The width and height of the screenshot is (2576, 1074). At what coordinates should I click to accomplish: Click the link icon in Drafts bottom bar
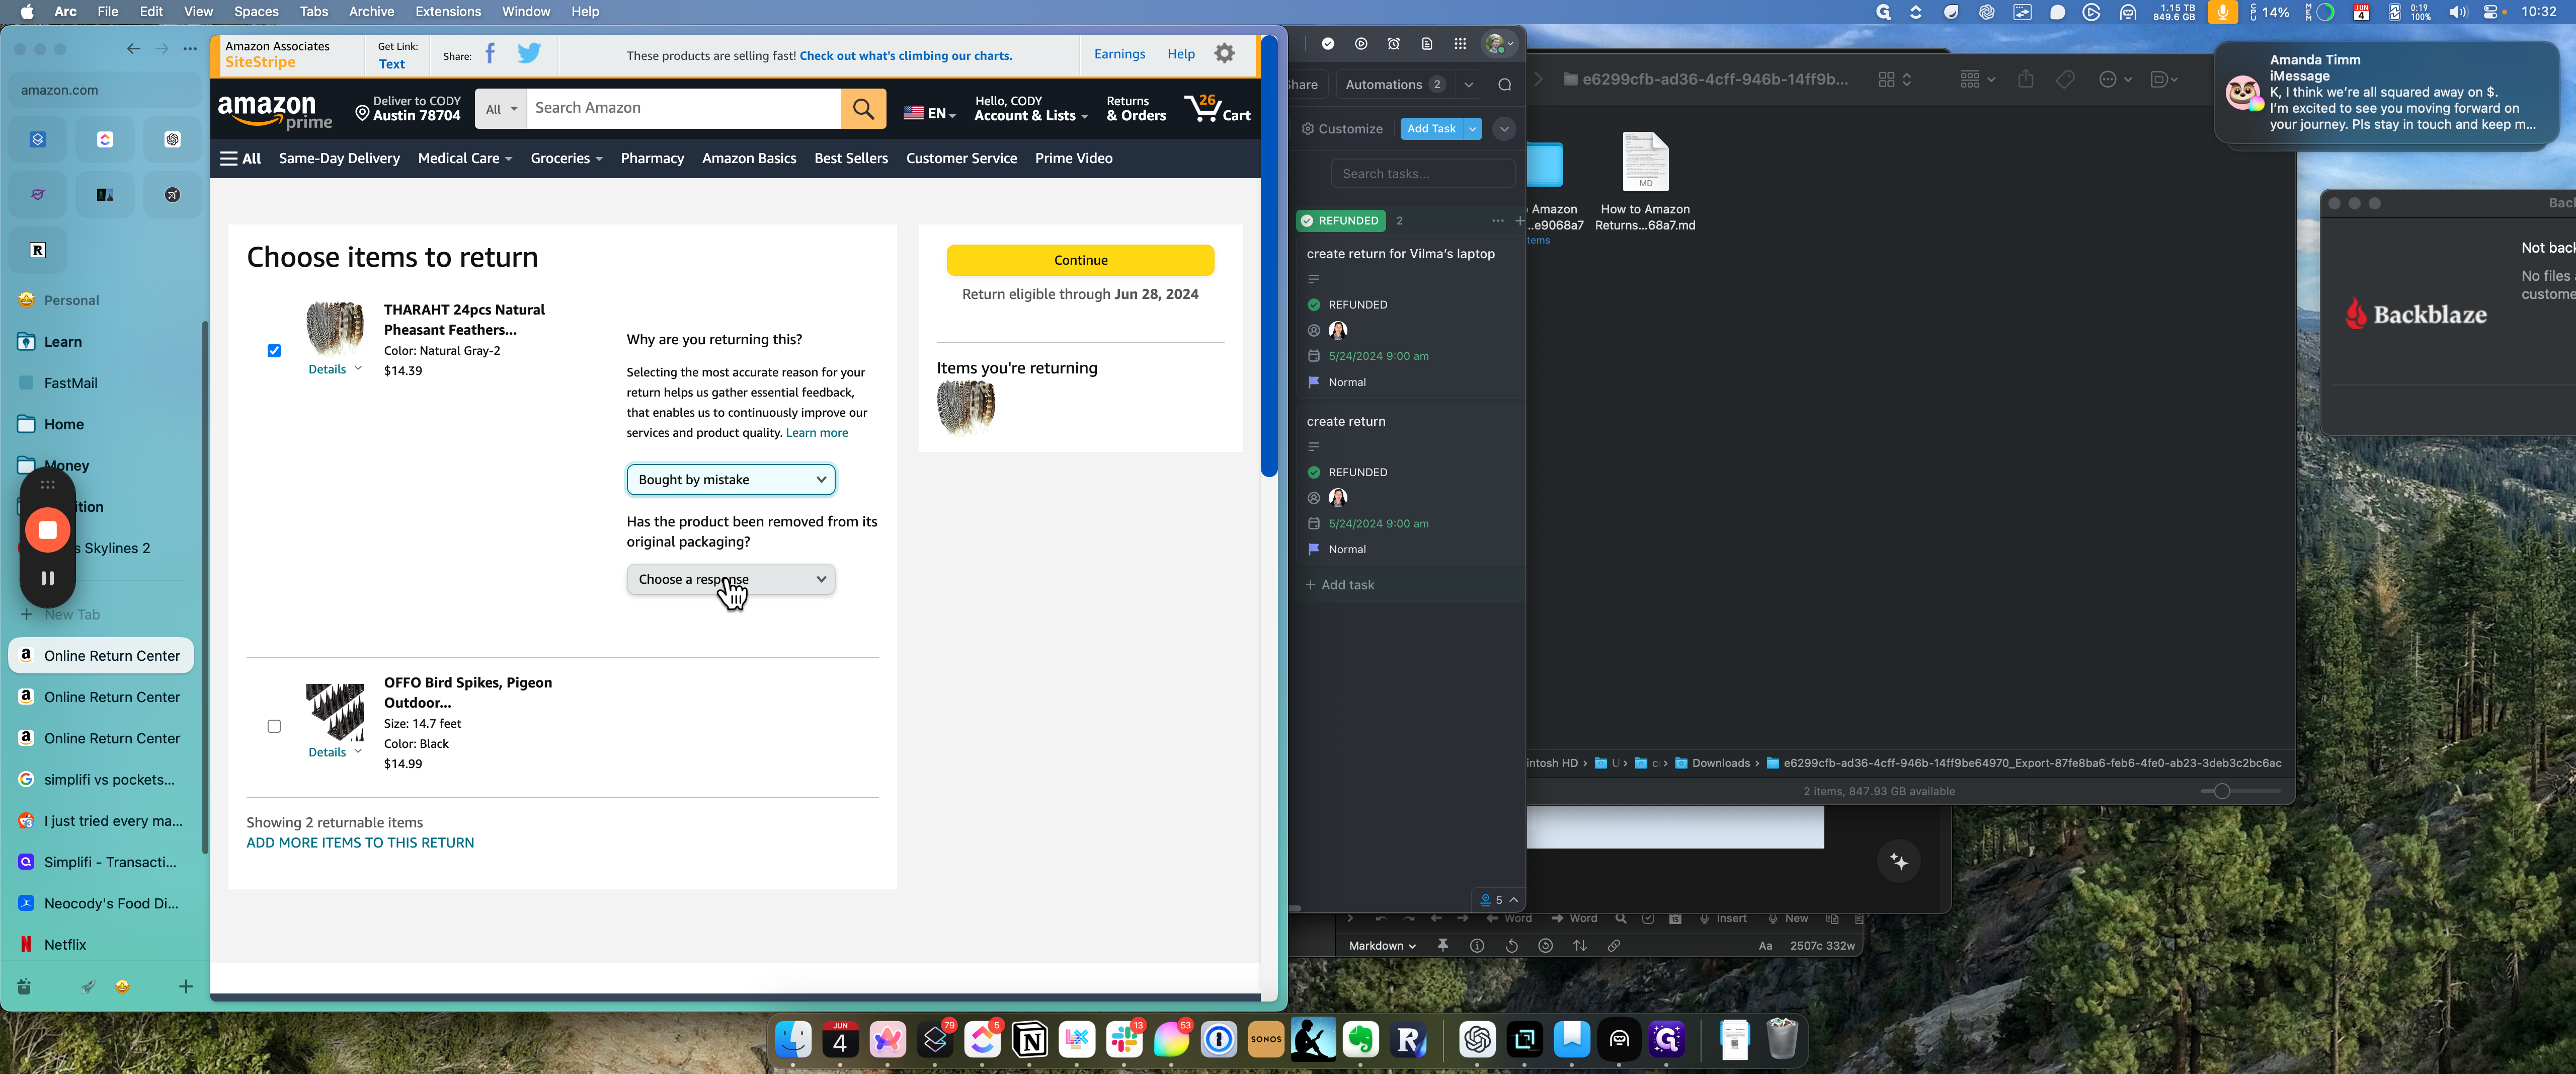pos(1614,945)
